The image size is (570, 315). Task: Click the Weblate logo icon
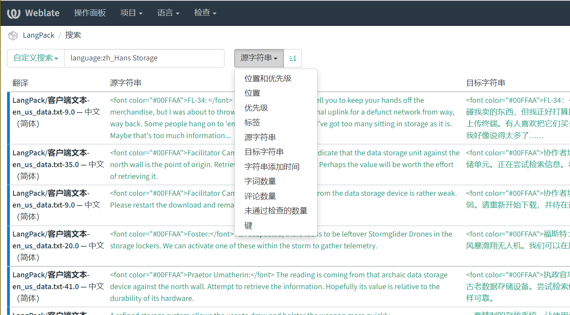tap(14, 13)
